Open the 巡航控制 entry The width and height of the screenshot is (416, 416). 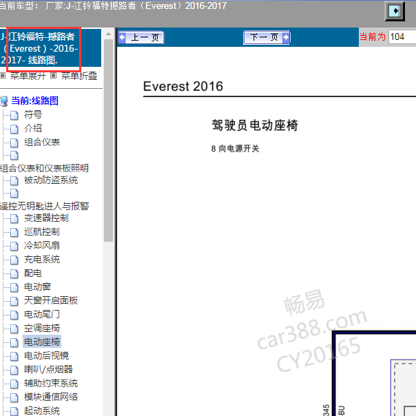coord(42,232)
